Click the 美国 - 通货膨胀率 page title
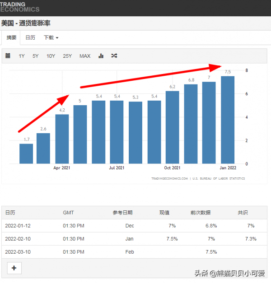This screenshot has height=283, width=271. point(26,23)
